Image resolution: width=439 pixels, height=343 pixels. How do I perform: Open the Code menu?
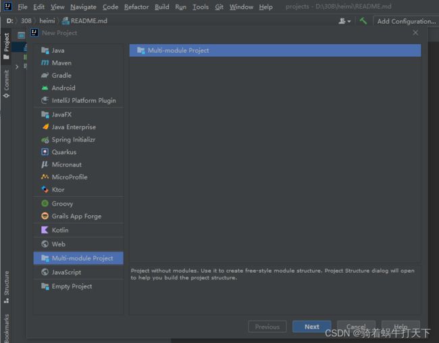[x=110, y=7]
